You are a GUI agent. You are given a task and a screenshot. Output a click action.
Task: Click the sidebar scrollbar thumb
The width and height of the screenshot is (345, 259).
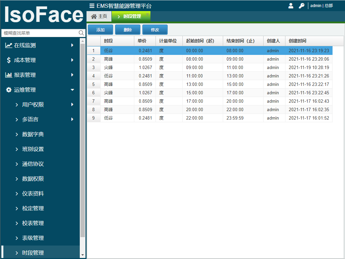82,140
